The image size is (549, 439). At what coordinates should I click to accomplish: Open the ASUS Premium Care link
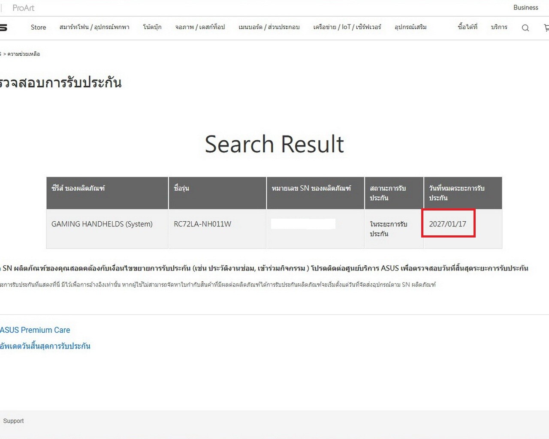[x=35, y=330]
